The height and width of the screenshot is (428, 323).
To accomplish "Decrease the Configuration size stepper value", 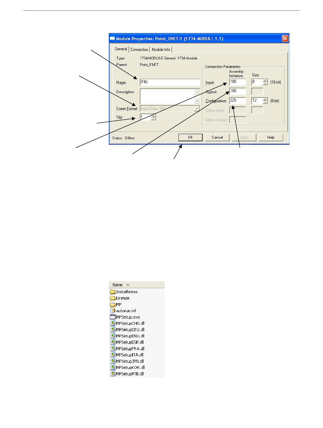I will point(265,102).
